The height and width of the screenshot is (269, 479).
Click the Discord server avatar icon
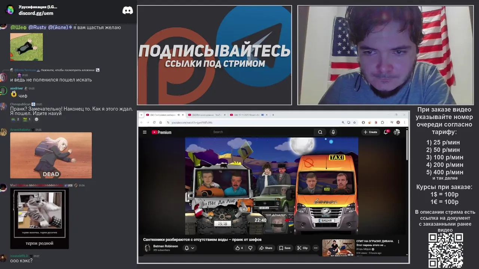(10, 10)
